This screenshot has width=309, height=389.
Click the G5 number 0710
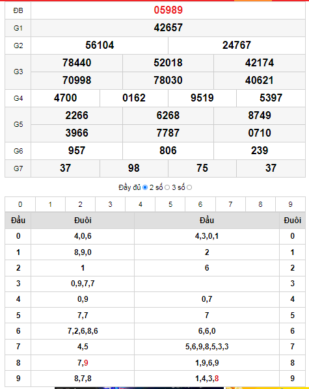pyautogui.click(x=260, y=133)
